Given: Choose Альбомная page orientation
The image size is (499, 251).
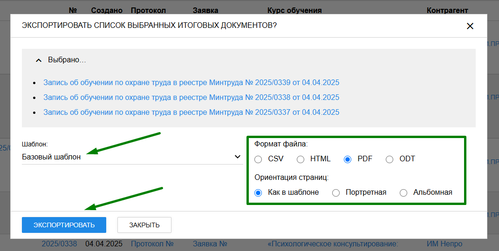Looking at the screenshot, I should pos(403,192).
